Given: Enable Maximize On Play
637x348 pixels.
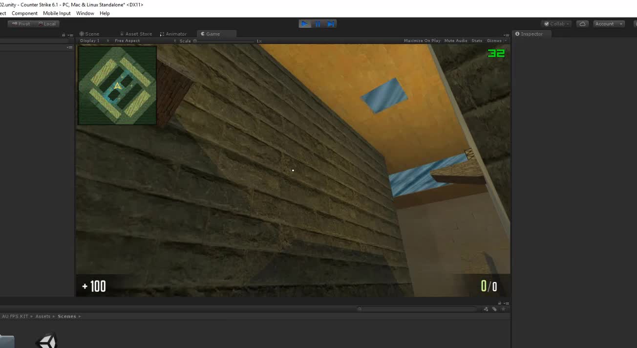Looking at the screenshot, I should click(x=422, y=41).
